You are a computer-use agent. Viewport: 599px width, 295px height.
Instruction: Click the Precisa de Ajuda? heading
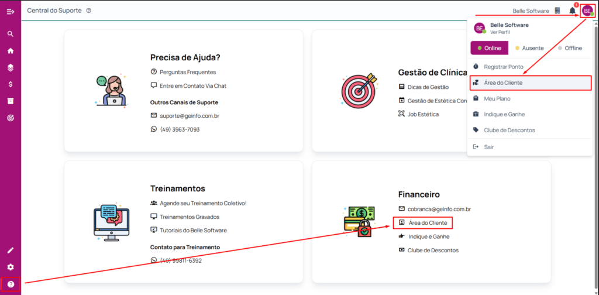(x=185, y=57)
